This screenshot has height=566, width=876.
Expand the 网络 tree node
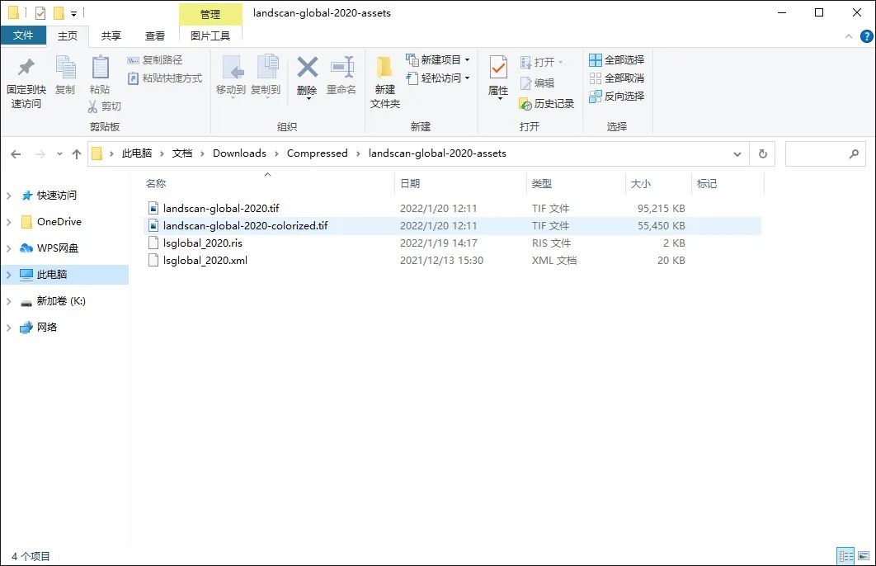click(x=9, y=328)
